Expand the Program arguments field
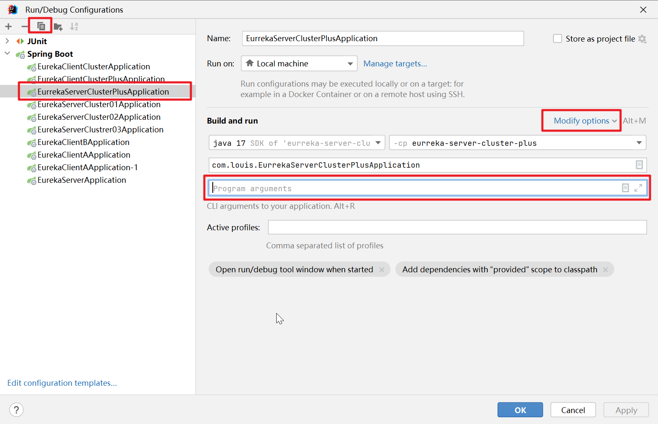This screenshot has height=424, width=658. coord(638,188)
